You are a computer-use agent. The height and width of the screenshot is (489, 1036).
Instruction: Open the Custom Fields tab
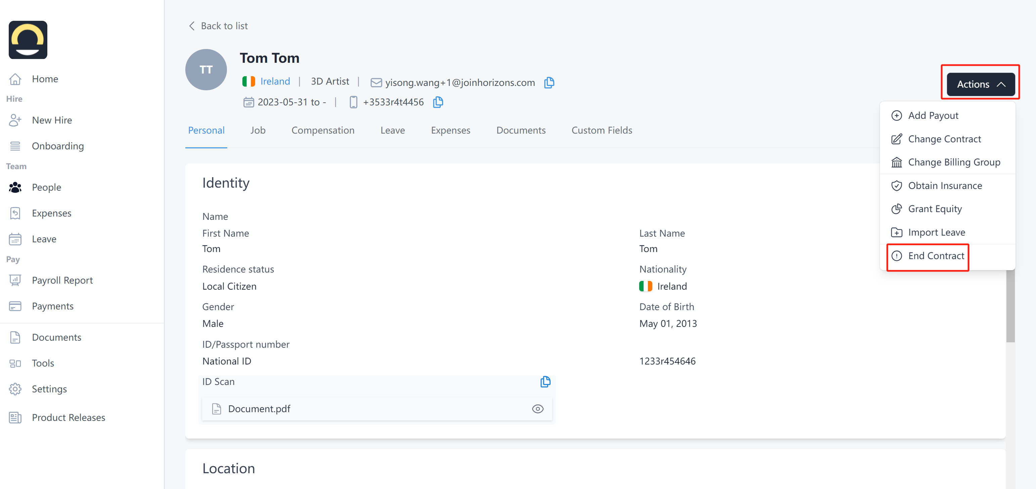pyautogui.click(x=602, y=130)
